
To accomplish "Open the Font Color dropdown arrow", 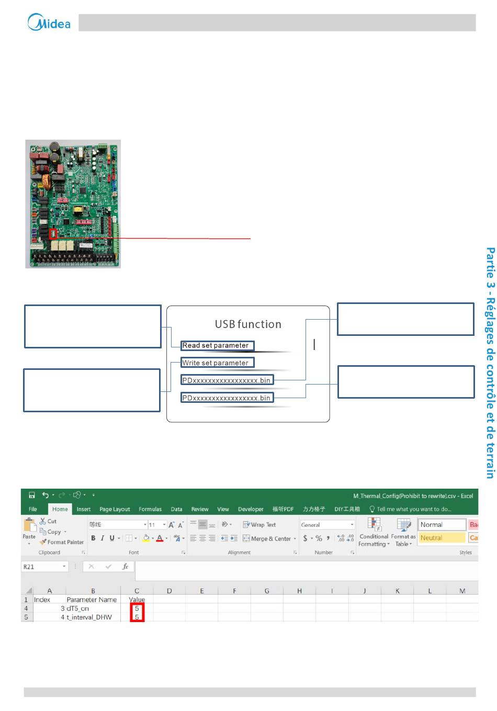I will click(x=167, y=538).
